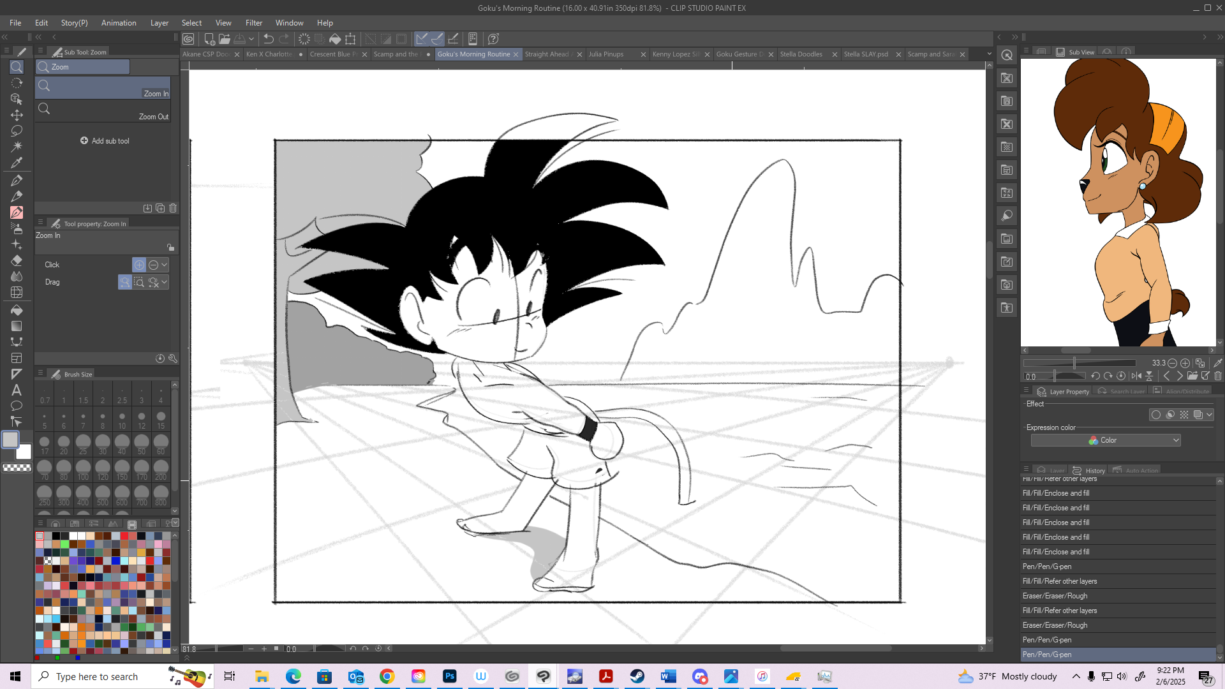Adjust the sub view zoom slider
The image size is (1225, 689).
tap(1074, 363)
